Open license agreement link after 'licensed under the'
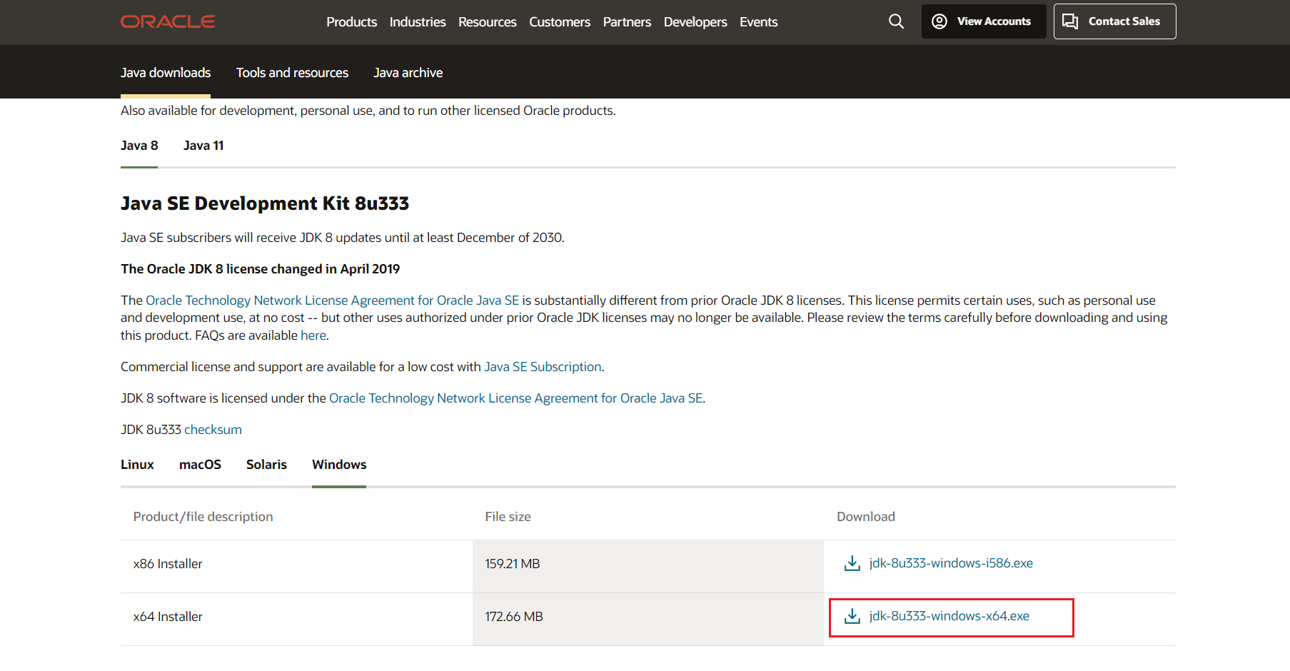 516,398
